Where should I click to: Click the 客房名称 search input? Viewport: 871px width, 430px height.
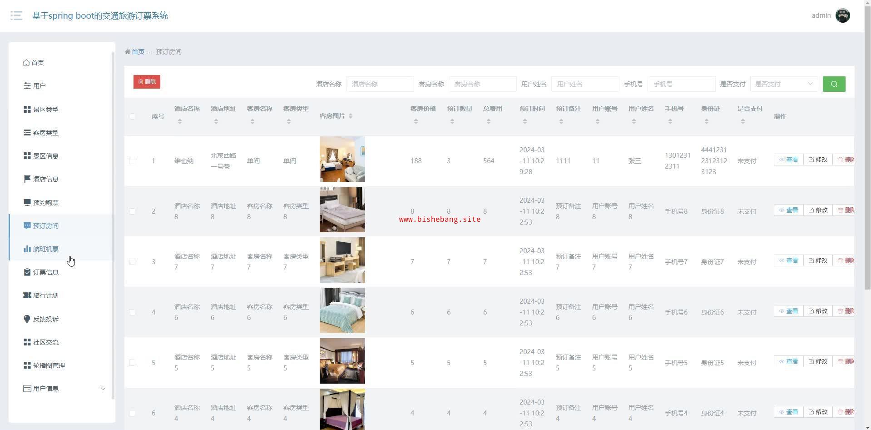(482, 84)
